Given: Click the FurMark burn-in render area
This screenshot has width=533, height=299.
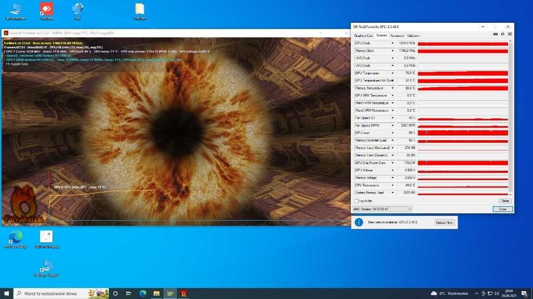Looking at the screenshot, I should click(176, 131).
